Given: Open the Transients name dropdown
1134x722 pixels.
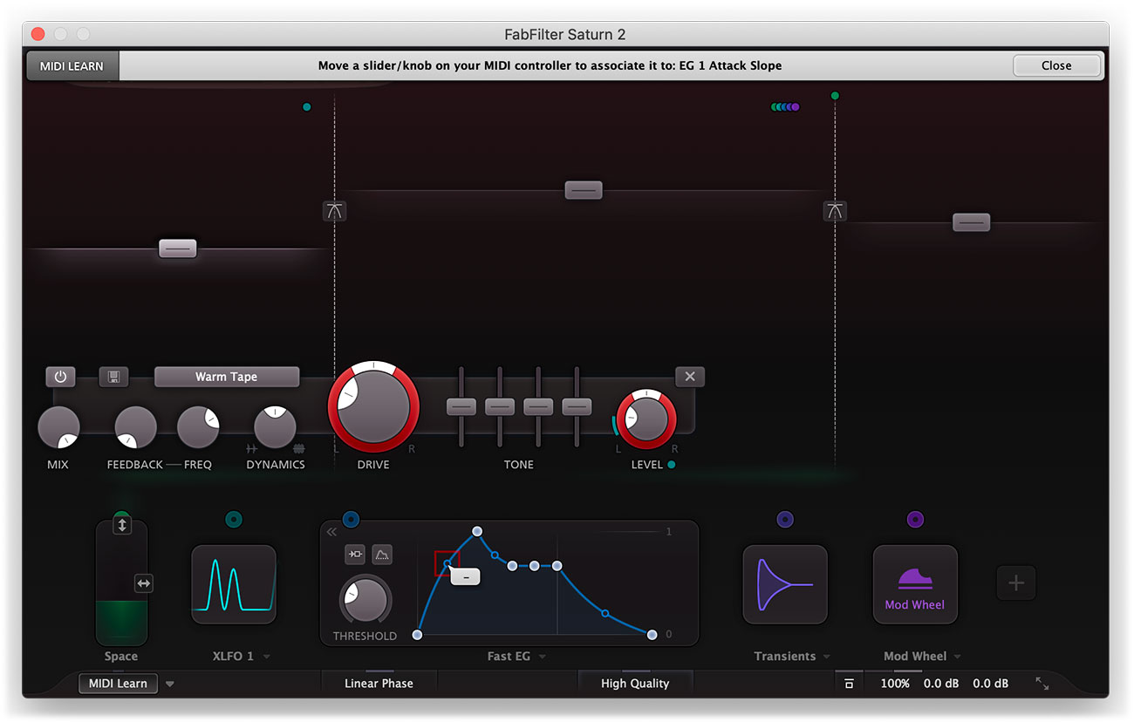Looking at the screenshot, I should pos(825,657).
